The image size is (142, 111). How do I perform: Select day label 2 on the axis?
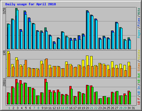point(13,108)
